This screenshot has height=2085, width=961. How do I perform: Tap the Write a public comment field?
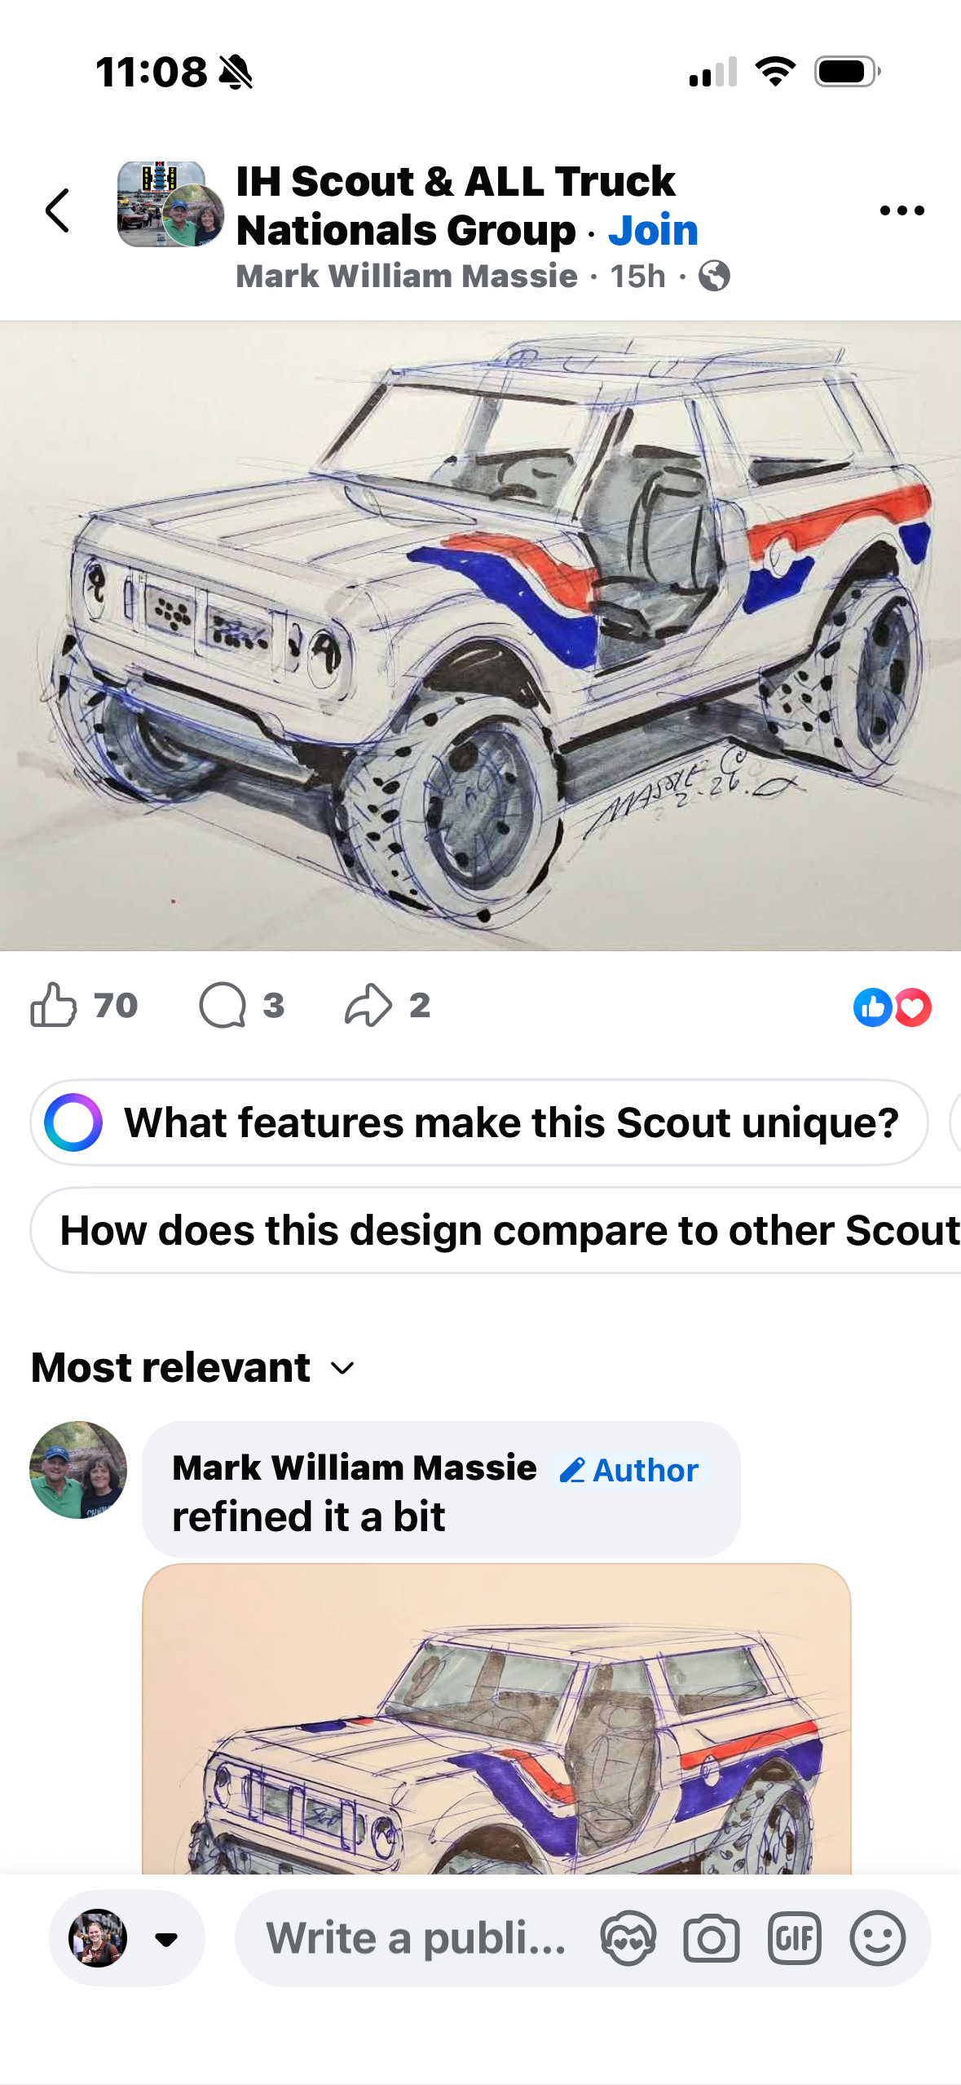click(416, 1938)
